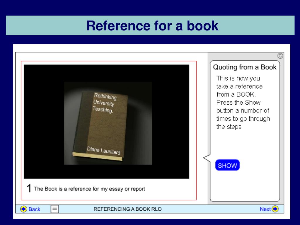The width and height of the screenshot is (300, 225).
Task: Follow the Next link
Action: click(x=265, y=209)
